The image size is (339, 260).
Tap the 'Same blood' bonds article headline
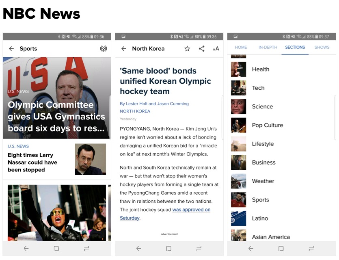(x=165, y=81)
